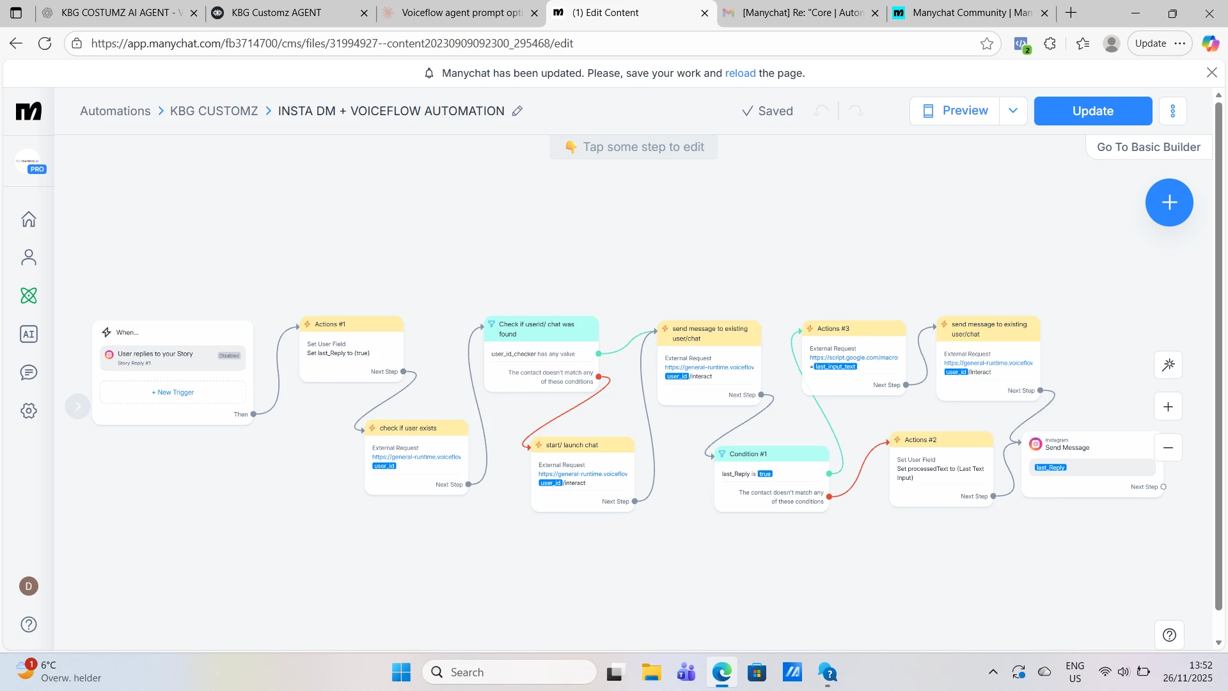1228x691 pixels.
Task: Click Go To Basic Builder
Action: point(1148,147)
